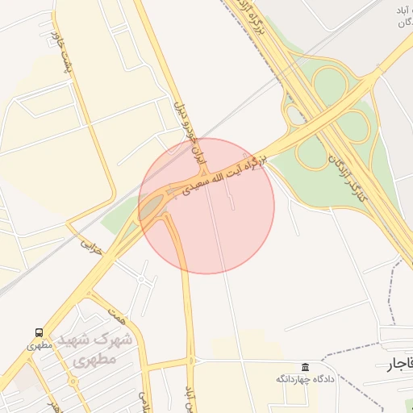Viewport: 413px width, 413px height.
Task: Click the olive oval island inside red circle
Action: click(x=152, y=206)
